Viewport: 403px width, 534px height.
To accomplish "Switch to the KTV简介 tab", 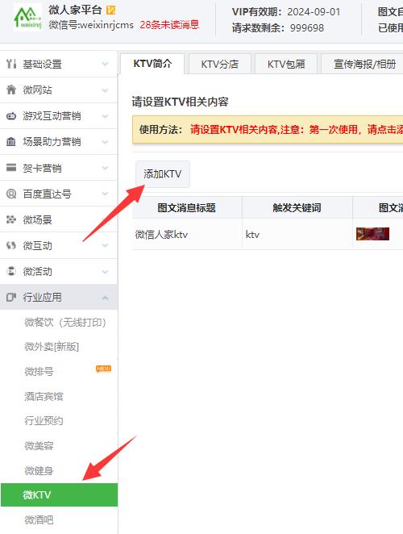I will click(x=152, y=64).
